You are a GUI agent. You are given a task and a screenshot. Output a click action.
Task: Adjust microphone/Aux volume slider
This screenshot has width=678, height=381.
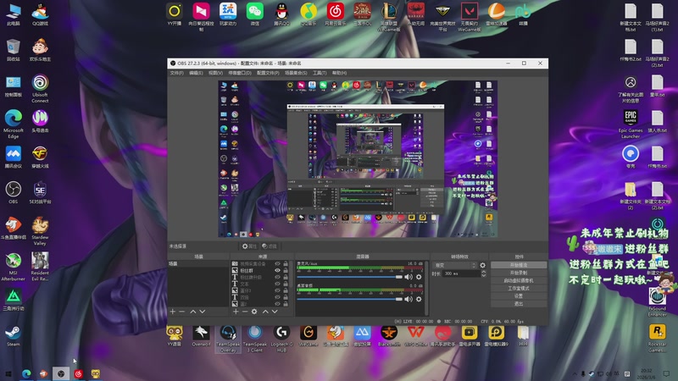349,277
